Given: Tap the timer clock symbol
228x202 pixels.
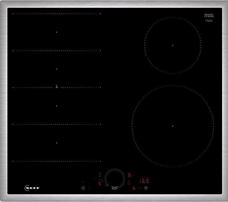Looking at the screenshot, I should point(146,188).
